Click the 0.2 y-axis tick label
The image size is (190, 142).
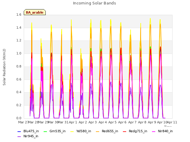pyautogui.click(x=19, y=105)
